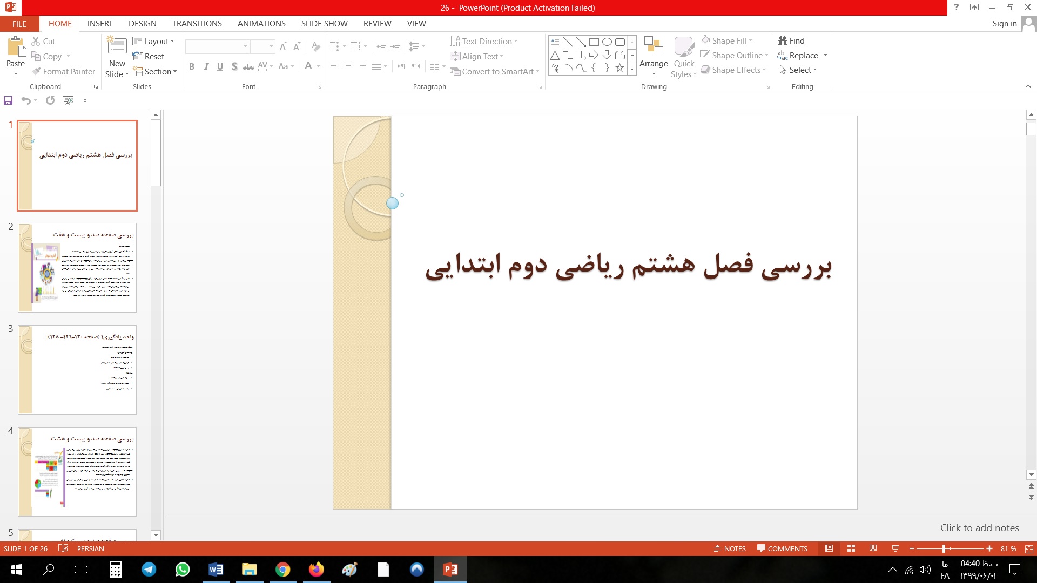This screenshot has height=583, width=1037.
Task: Select the oval shape in shapes gallery
Action: pyautogui.click(x=607, y=42)
